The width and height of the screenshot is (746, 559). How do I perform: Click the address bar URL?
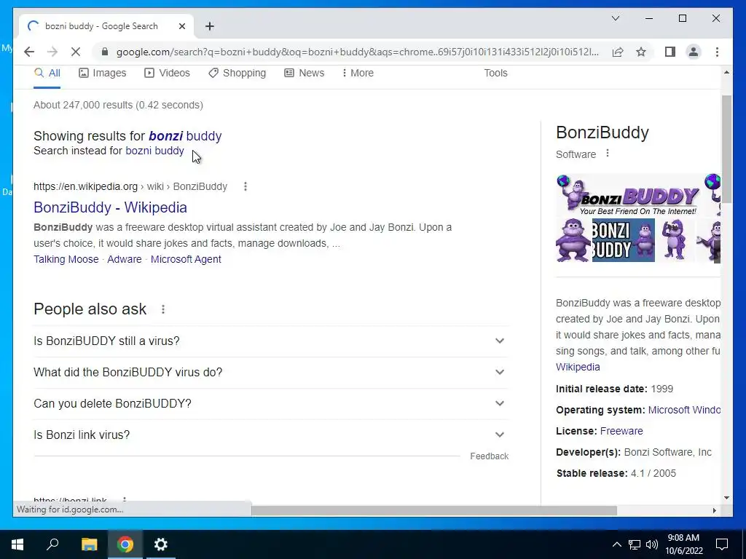tap(357, 52)
